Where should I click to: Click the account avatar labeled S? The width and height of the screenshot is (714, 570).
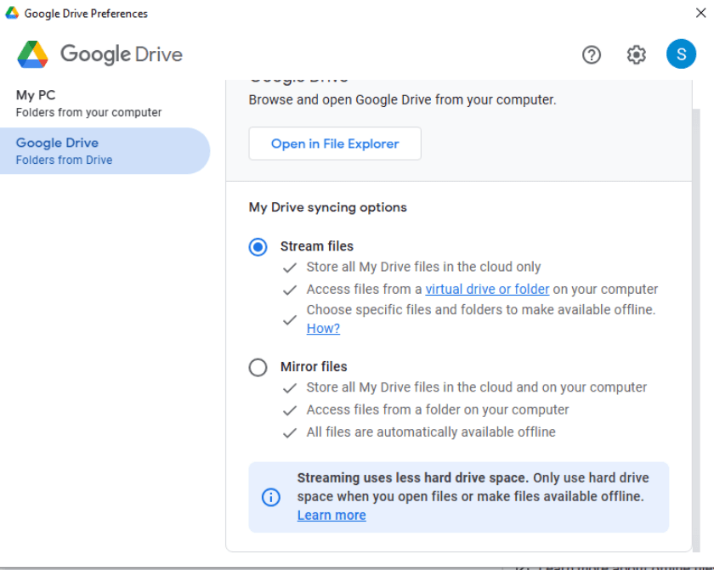coord(681,54)
